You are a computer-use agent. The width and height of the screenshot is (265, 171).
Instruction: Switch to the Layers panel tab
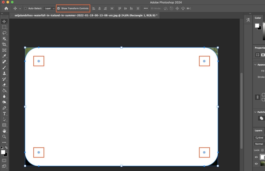point(258,130)
